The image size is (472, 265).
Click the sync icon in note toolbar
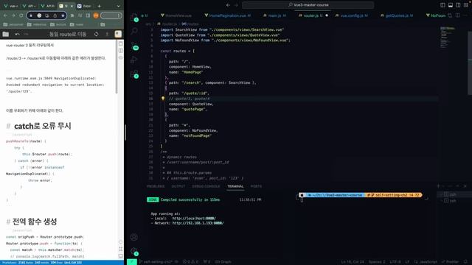point(97,35)
